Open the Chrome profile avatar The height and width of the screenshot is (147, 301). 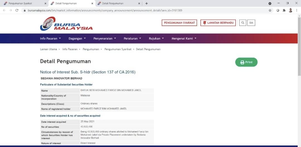tap(290, 10)
